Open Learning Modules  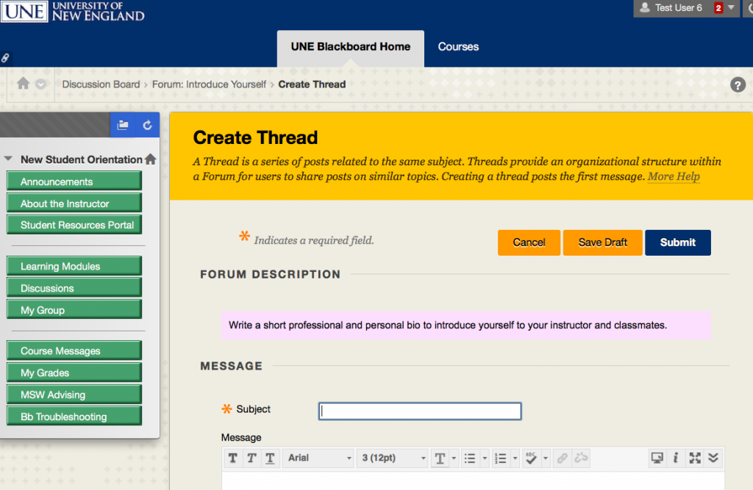point(74,266)
